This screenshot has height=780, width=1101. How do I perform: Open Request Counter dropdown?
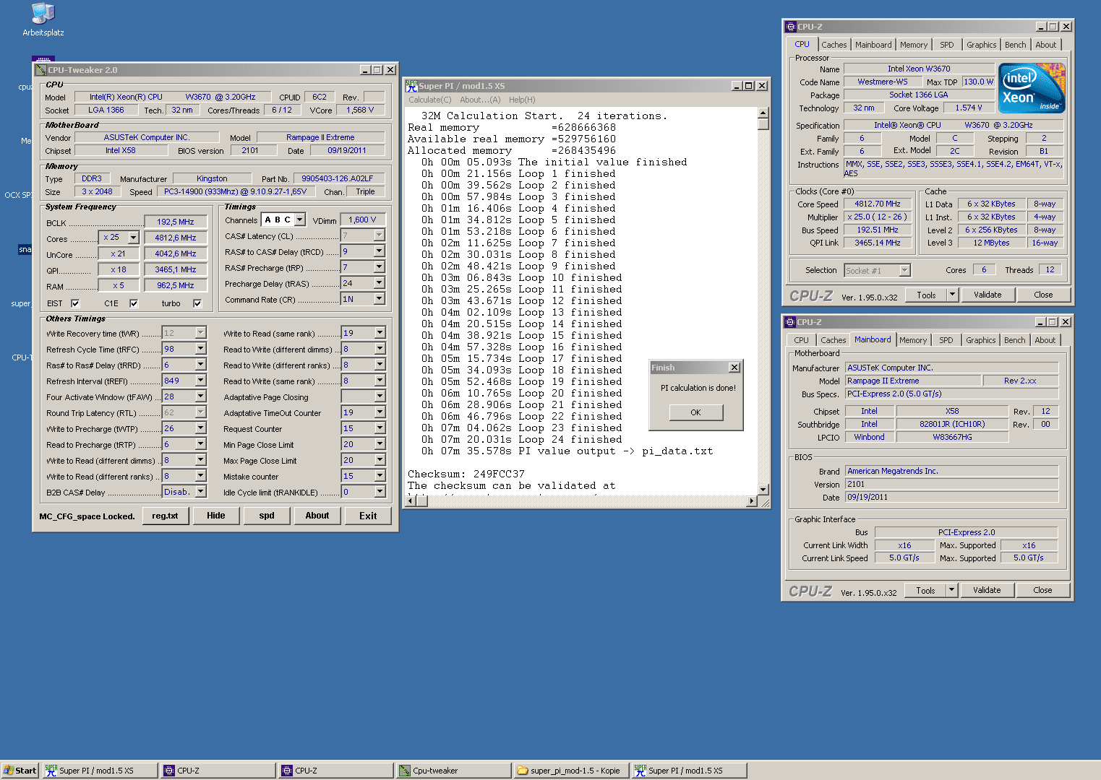pyautogui.click(x=380, y=428)
